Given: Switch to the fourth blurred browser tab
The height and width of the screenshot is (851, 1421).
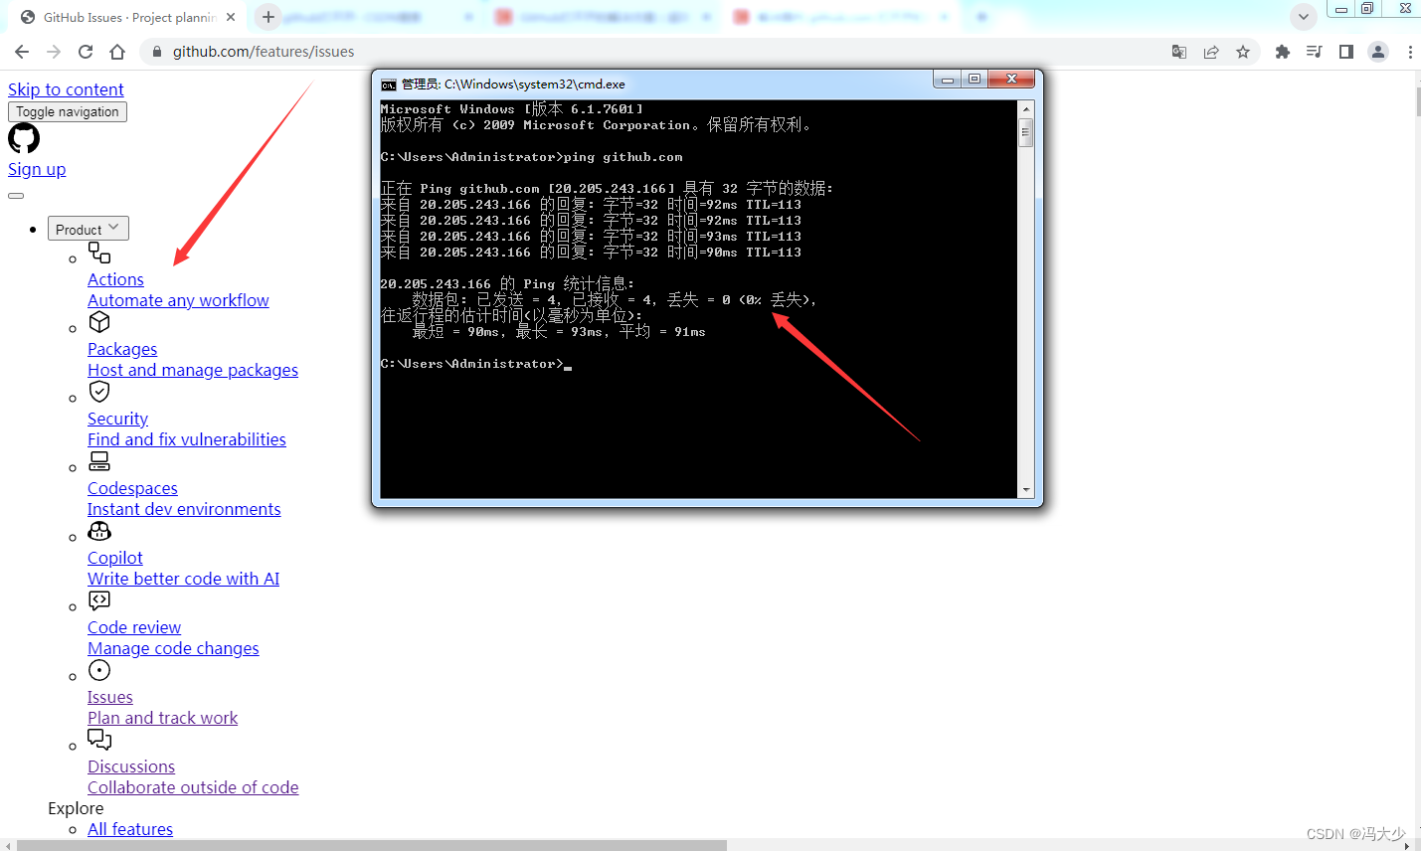Looking at the screenshot, I should point(840,17).
